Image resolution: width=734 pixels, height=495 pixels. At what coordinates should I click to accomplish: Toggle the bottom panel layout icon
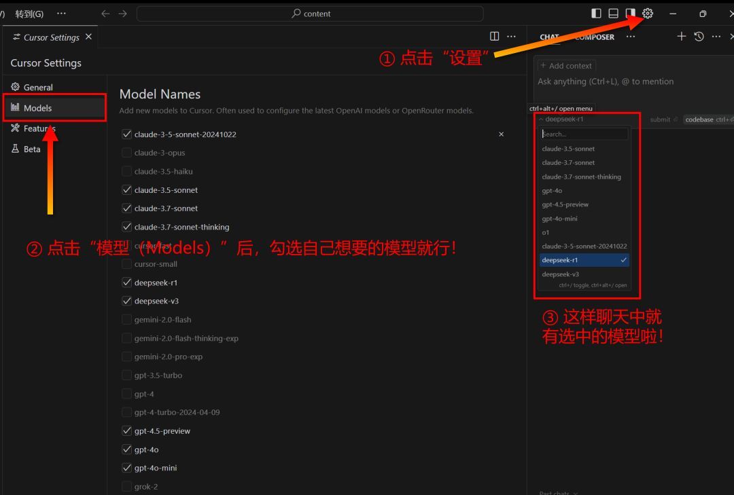[613, 13]
